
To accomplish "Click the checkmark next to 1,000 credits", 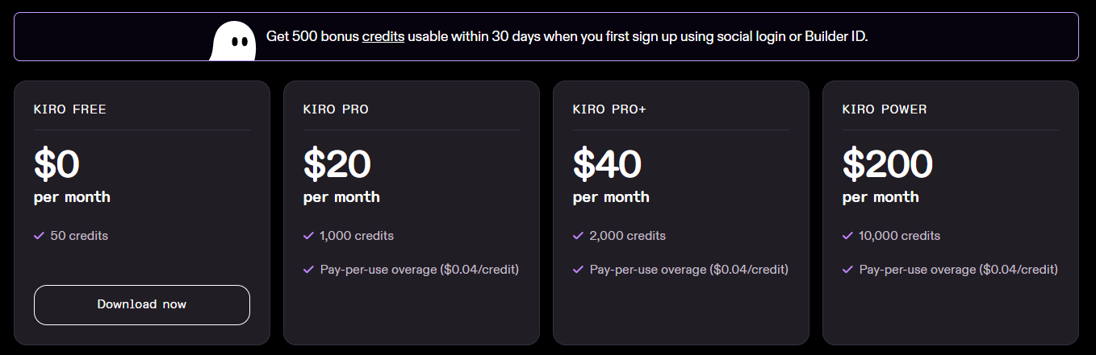I will [308, 236].
